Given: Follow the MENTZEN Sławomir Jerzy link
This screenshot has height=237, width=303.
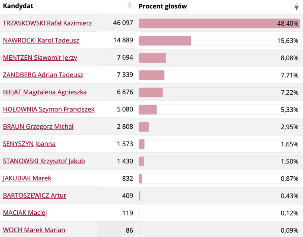Looking at the screenshot, I should point(40,58).
